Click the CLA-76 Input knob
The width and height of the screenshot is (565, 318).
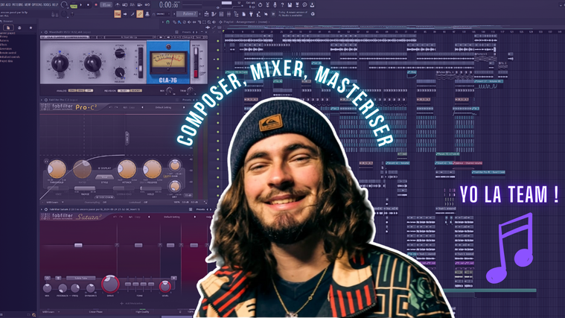[x=60, y=63]
